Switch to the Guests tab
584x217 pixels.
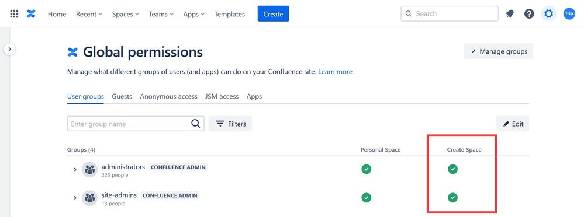tap(122, 96)
